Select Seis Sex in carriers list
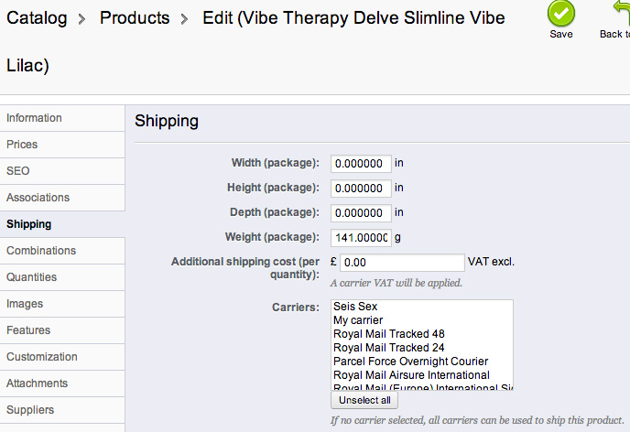The image size is (630, 432). click(355, 307)
